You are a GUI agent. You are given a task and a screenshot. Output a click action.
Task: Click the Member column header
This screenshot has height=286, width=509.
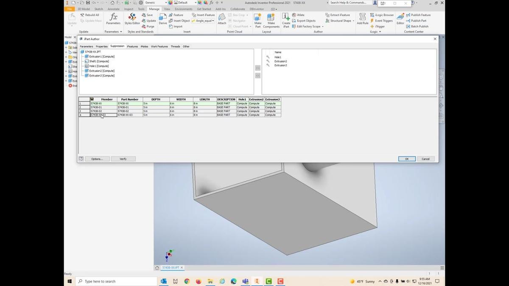(103, 99)
